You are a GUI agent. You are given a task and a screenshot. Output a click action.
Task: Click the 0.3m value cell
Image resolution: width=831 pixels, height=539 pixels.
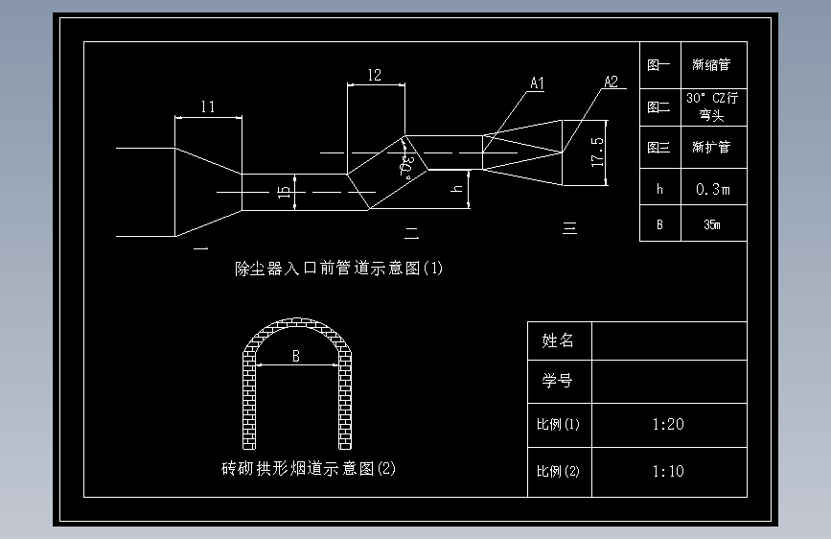pos(714,187)
